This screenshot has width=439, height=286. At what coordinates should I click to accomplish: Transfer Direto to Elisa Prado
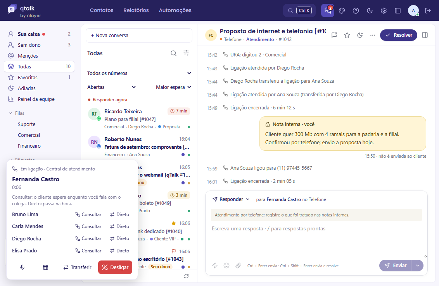(x=119, y=251)
